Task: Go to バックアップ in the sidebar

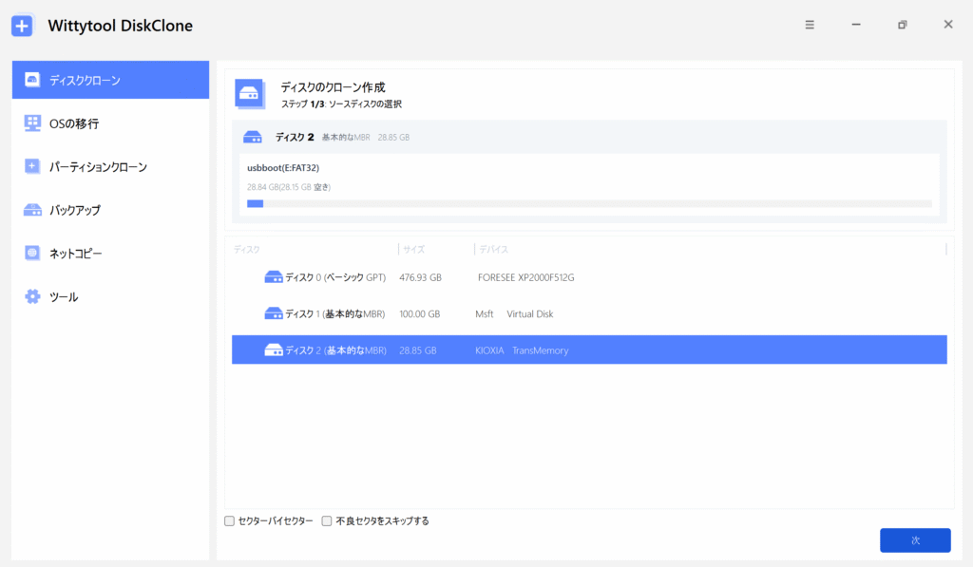Action: point(110,210)
